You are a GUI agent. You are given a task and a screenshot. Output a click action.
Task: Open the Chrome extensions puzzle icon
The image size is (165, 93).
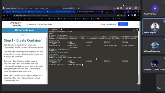pos(128,16)
